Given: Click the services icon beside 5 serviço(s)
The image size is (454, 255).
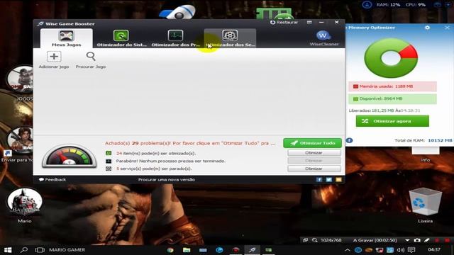Looking at the screenshot, I should point(109,169).
